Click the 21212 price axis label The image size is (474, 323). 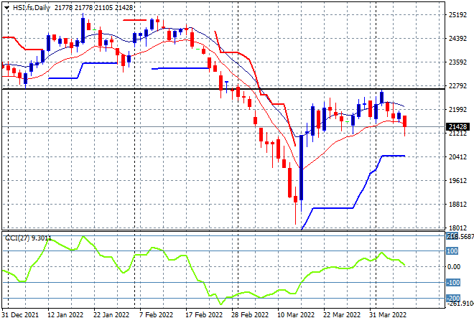[x=457, y=134]
